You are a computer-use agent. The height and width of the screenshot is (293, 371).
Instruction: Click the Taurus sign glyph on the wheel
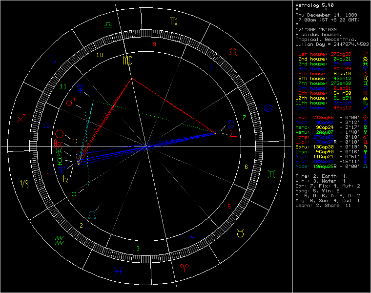[x=240, y=233]
